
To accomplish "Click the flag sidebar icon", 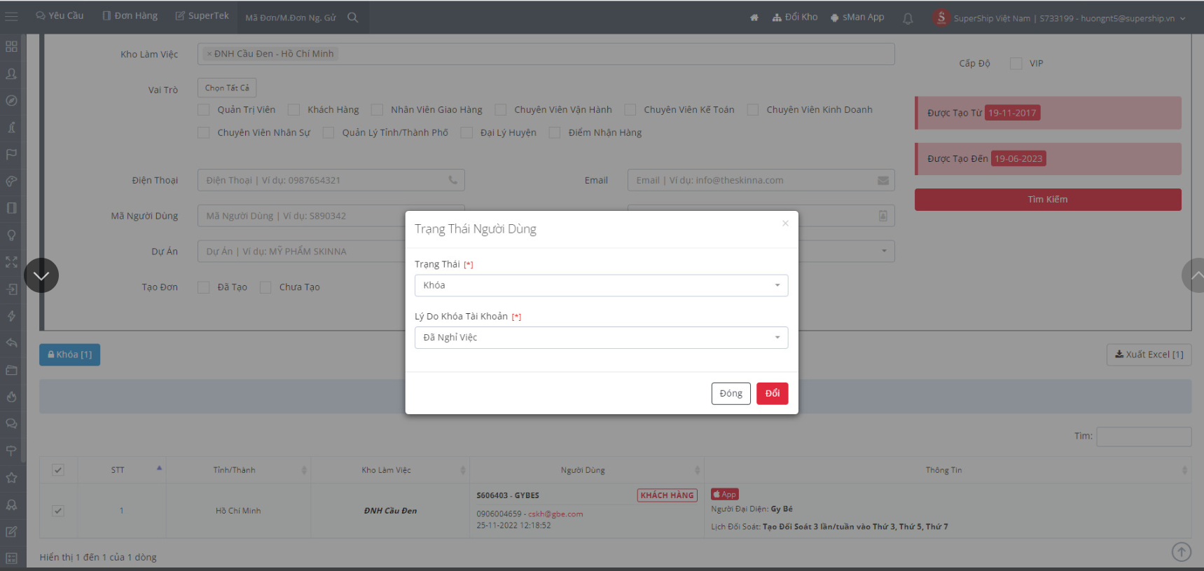I will pos(11,154).
